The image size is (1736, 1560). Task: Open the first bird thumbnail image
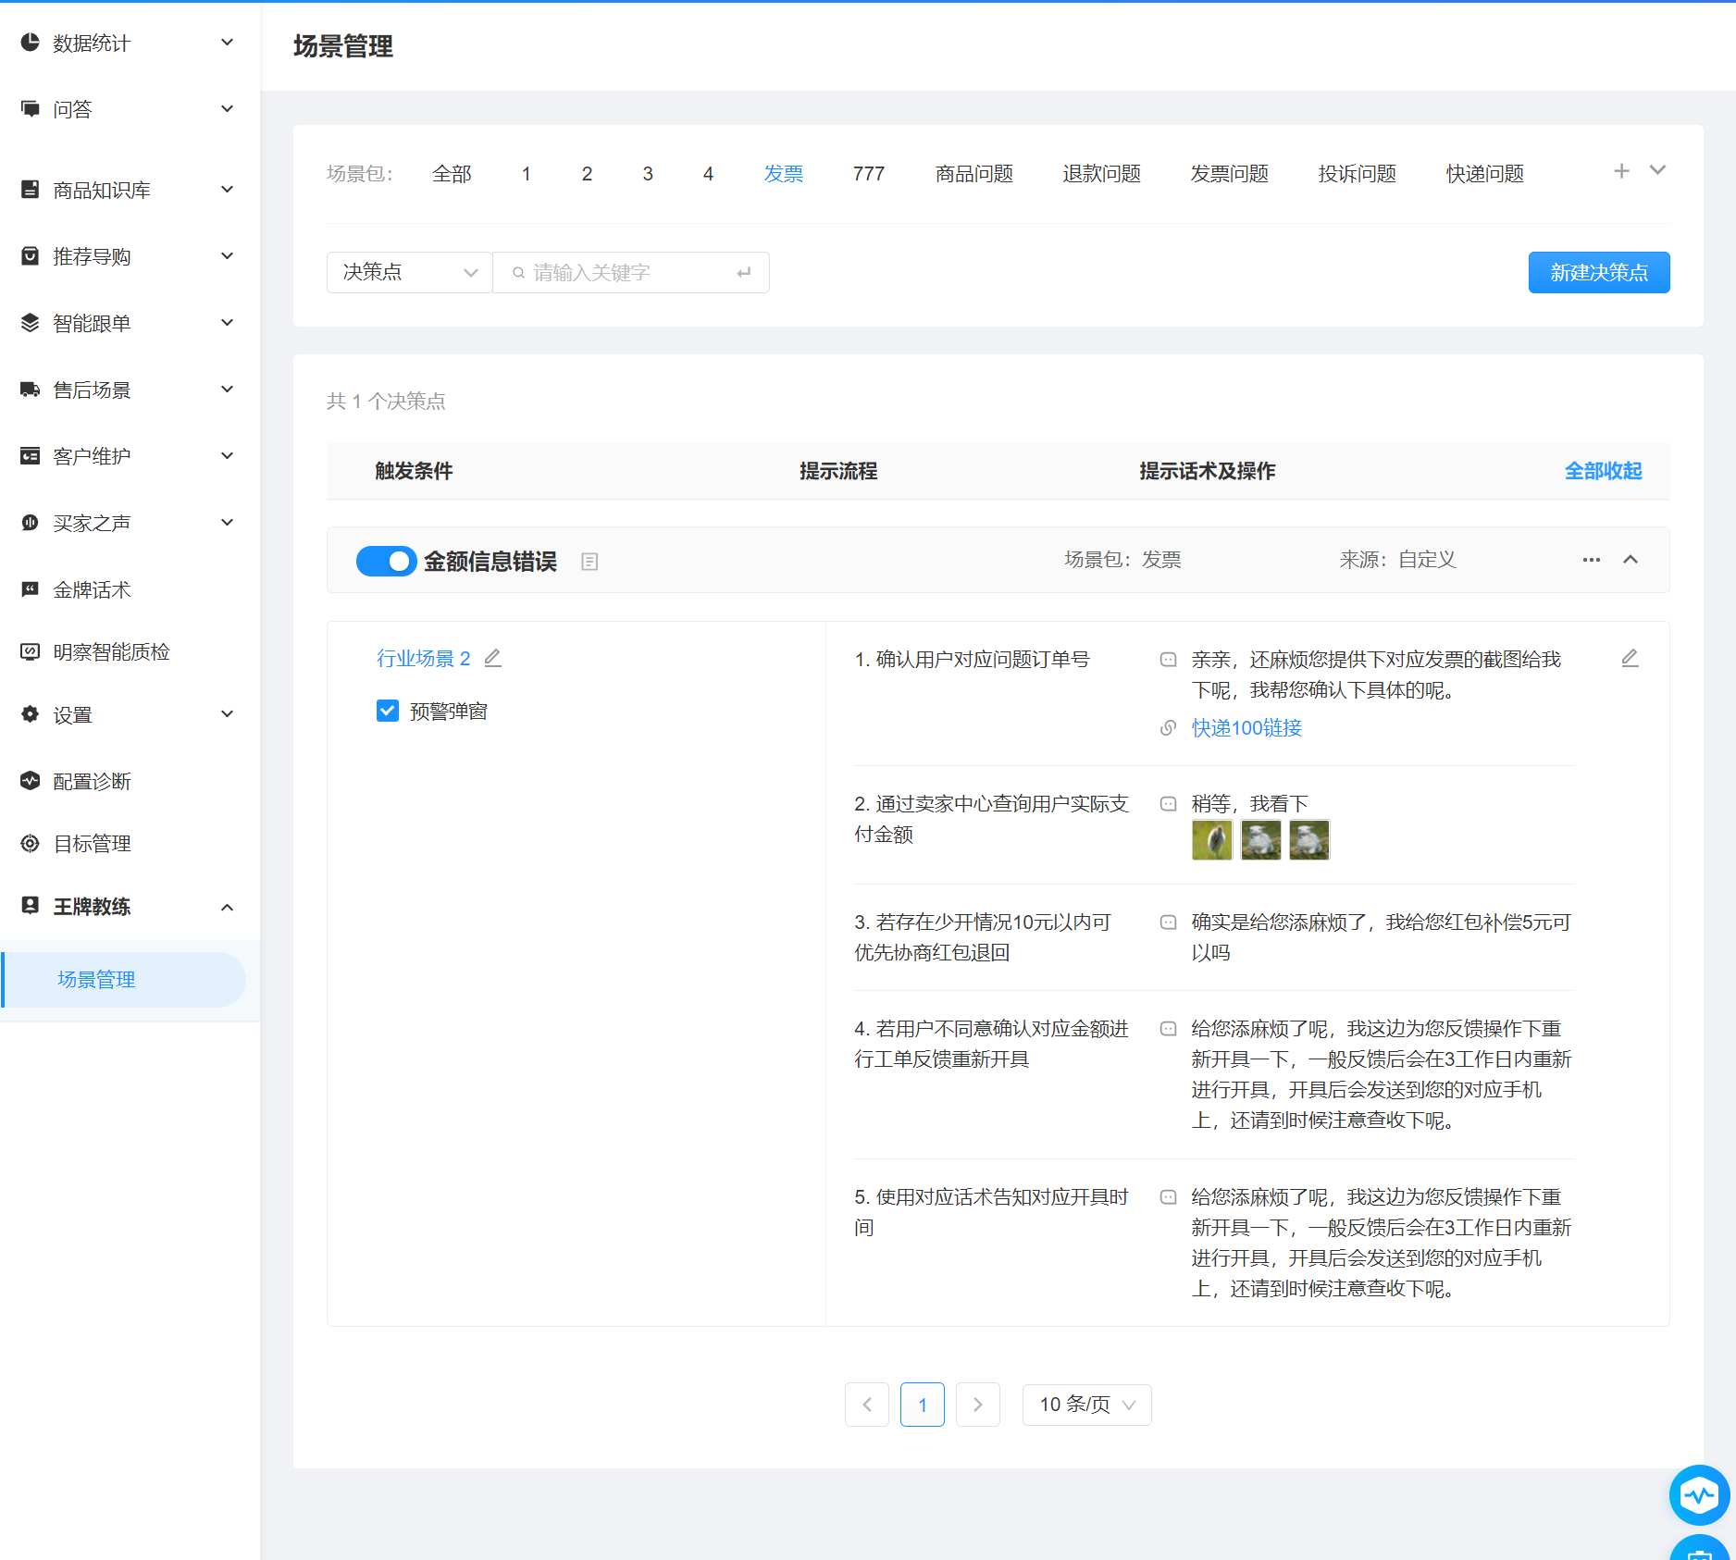[x=1211, y=840]
